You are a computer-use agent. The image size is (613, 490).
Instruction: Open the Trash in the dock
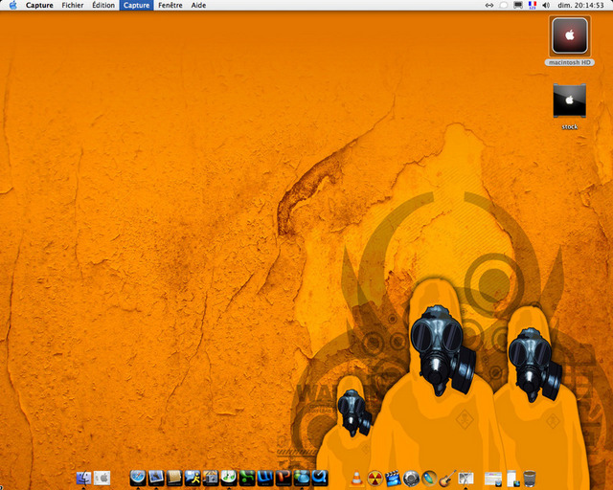(530, 479)
